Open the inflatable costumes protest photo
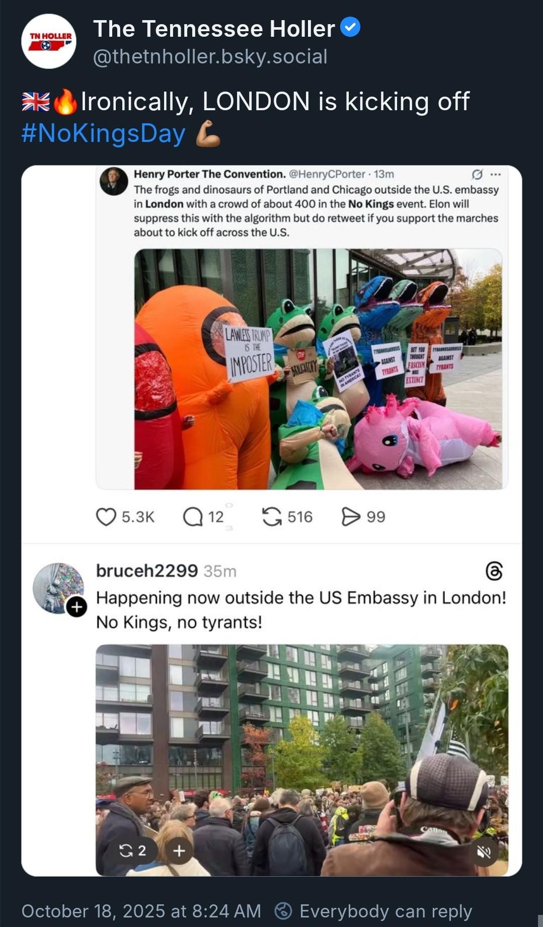Screen dimensions: 543x927 (x=318, y=369)
